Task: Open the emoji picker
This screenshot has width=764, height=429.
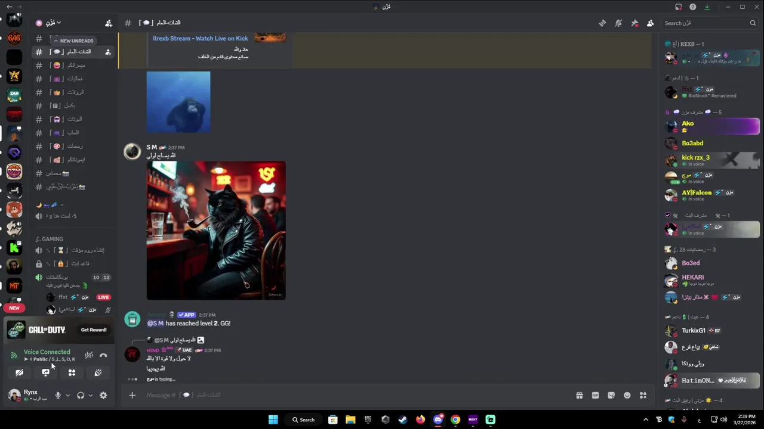Action: (x=627, y=395)
